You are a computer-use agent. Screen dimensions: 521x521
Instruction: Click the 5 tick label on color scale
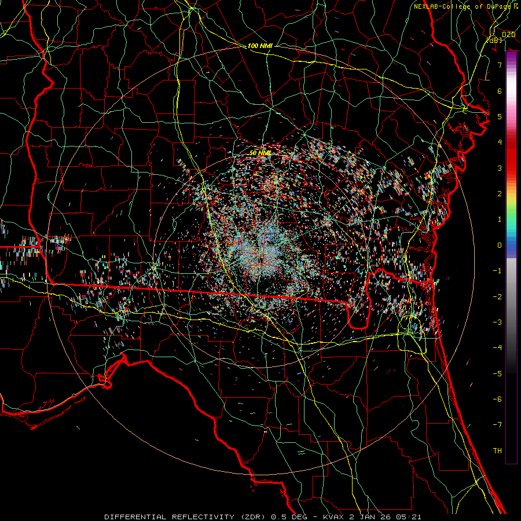500,116
